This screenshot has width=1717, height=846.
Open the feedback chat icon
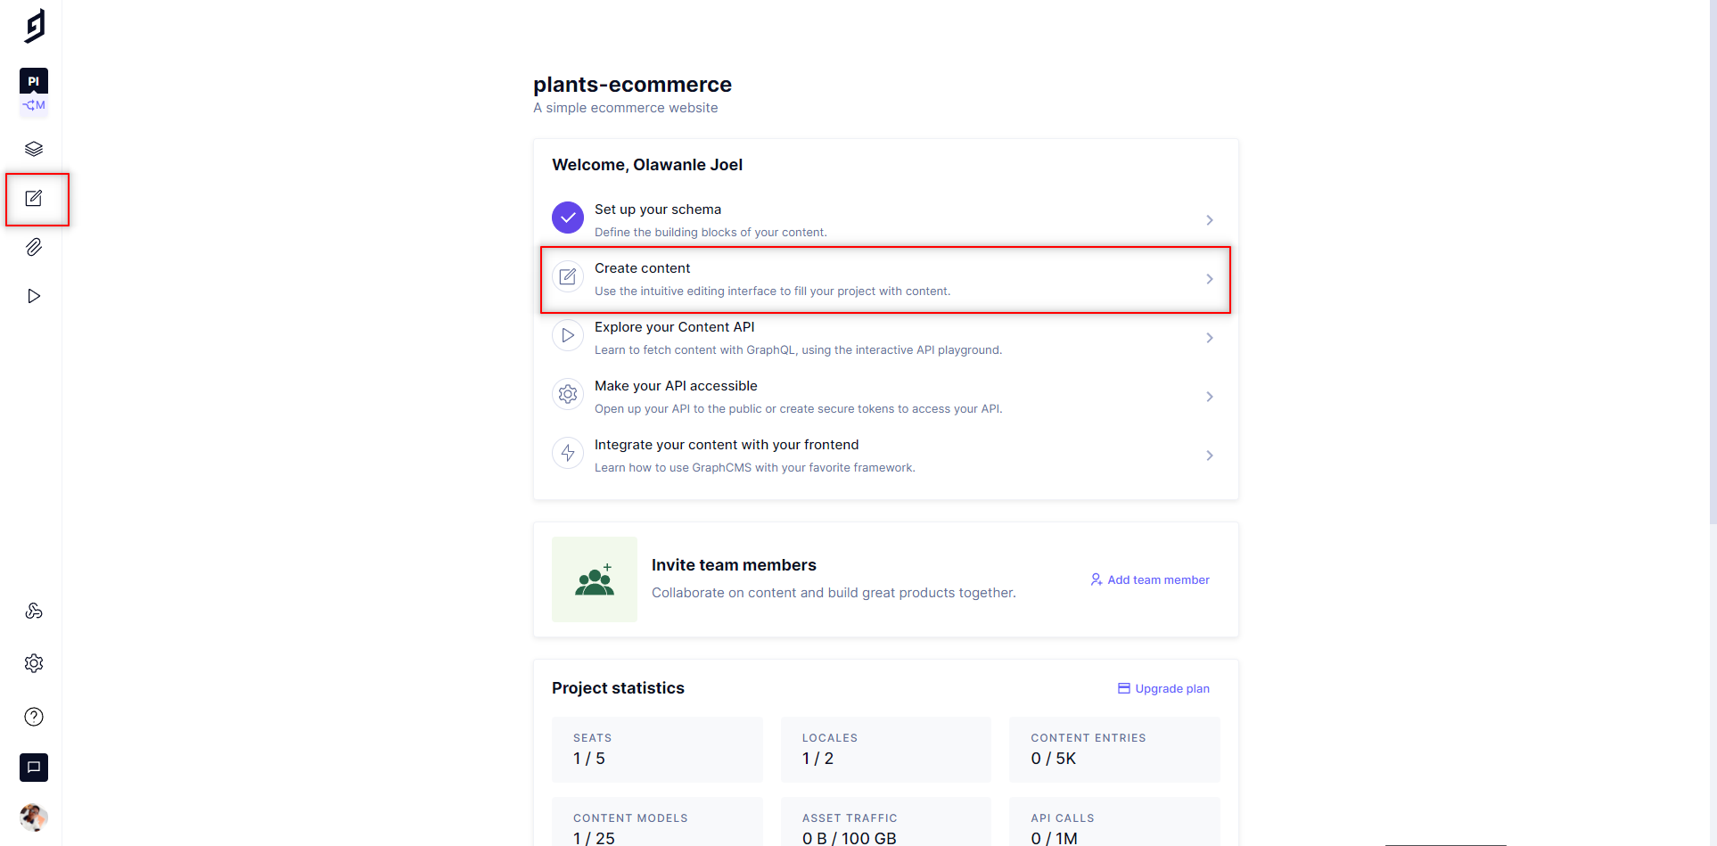(34, 767)
